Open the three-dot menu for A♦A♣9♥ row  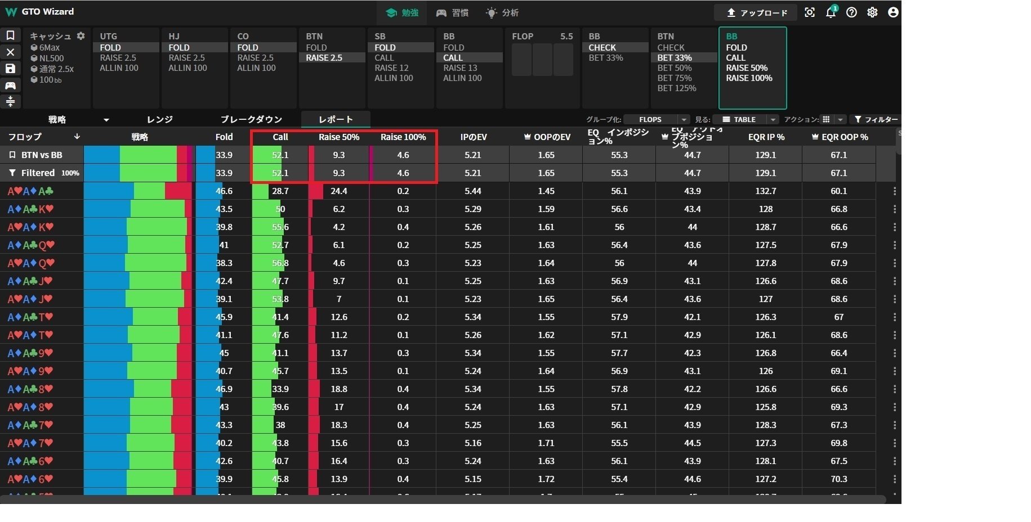pyautogui.click(x=895, y=353)
